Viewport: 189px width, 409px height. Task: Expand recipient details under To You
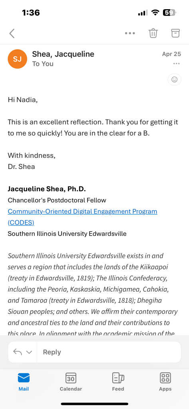(x=43, y=64)
